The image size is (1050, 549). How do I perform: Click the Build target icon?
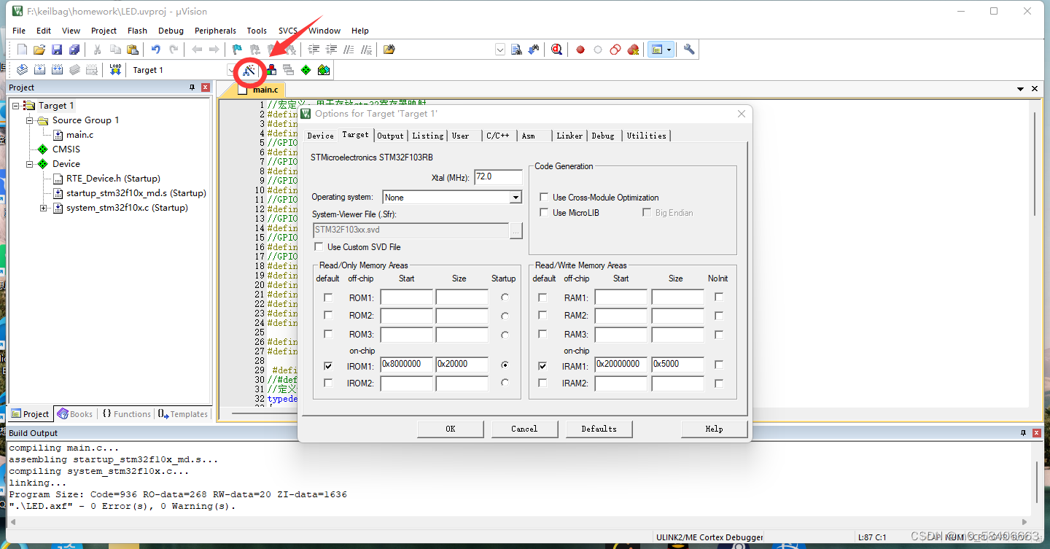point(39,70)
